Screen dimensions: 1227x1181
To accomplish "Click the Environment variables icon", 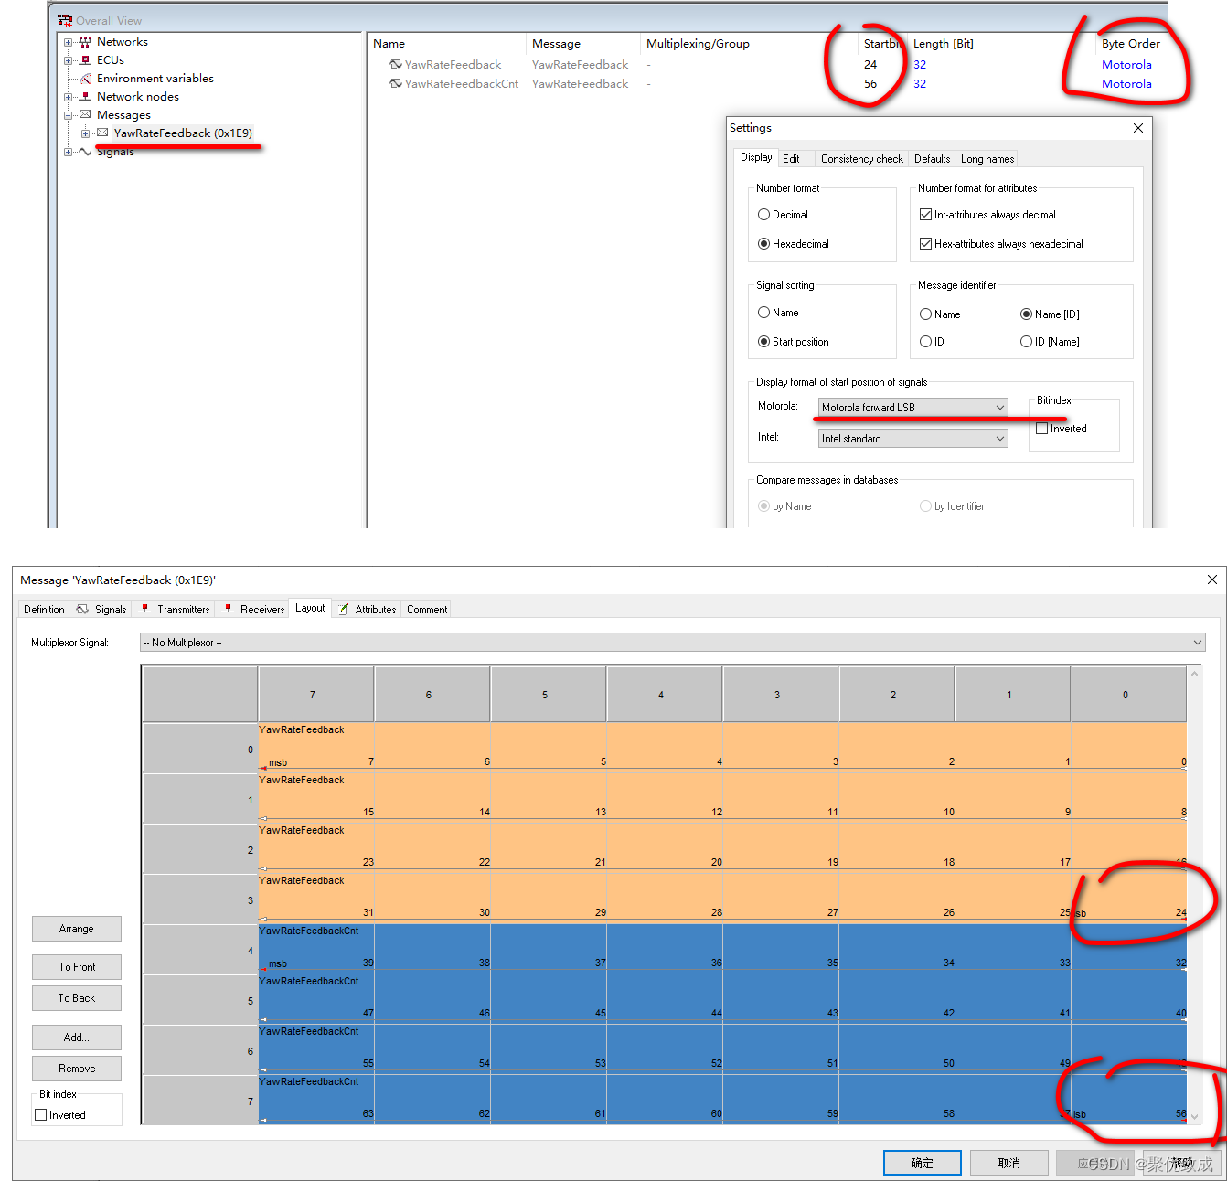I will (85, 79).
